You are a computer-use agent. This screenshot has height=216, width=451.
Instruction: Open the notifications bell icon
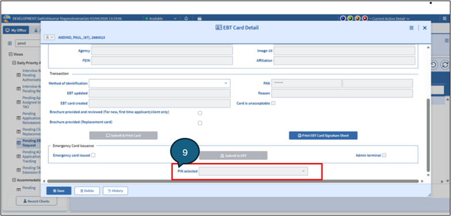(186, 18)
